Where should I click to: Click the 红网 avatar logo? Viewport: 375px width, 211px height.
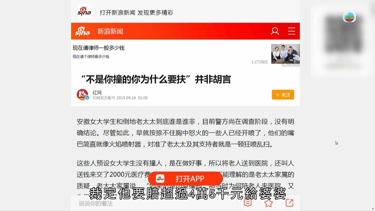click(83, 95)
